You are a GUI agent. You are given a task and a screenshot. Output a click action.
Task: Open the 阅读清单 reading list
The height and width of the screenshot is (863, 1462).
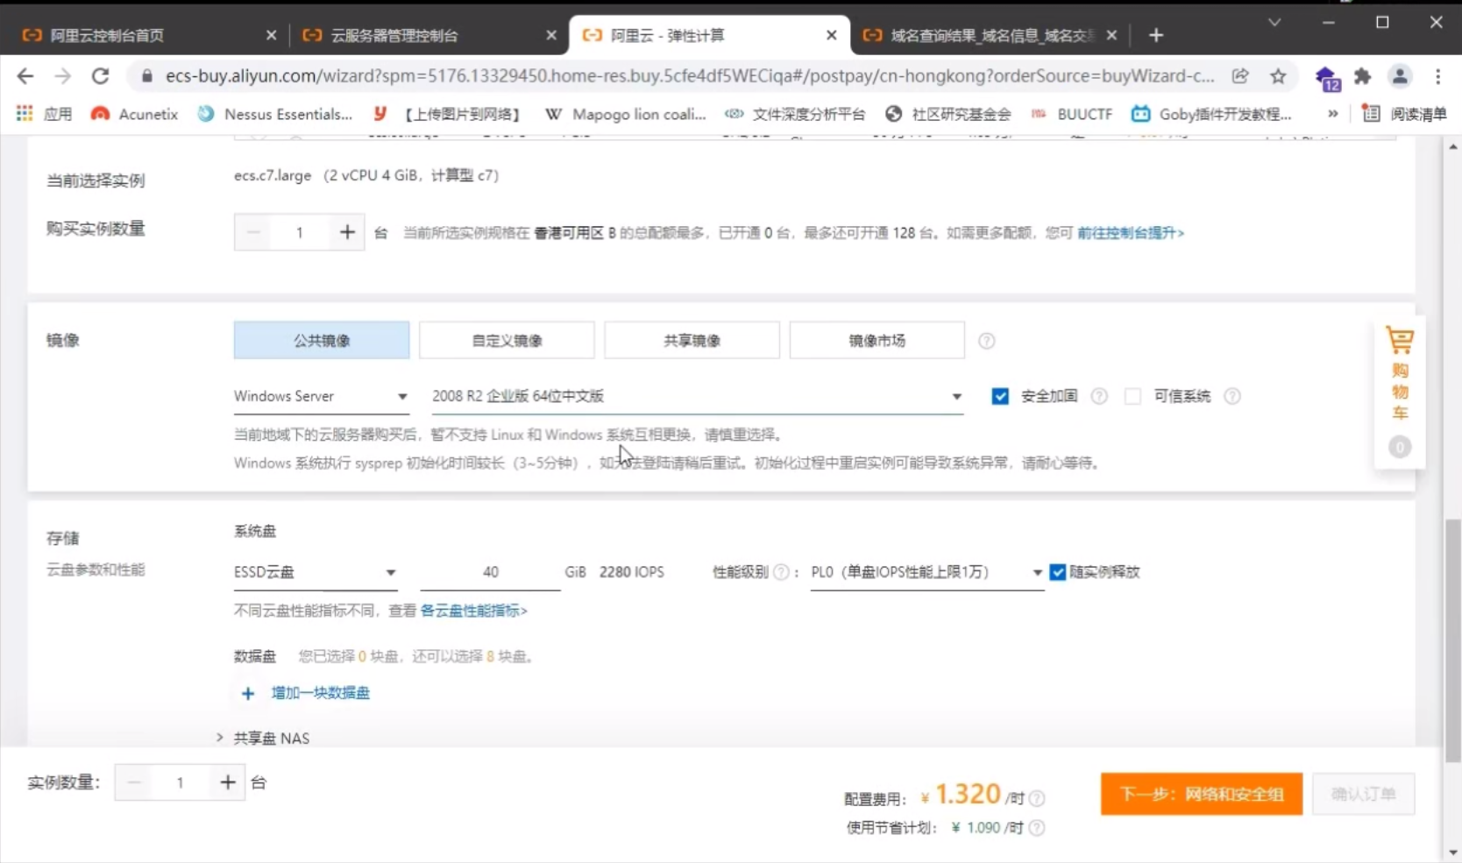point(1405,114)
